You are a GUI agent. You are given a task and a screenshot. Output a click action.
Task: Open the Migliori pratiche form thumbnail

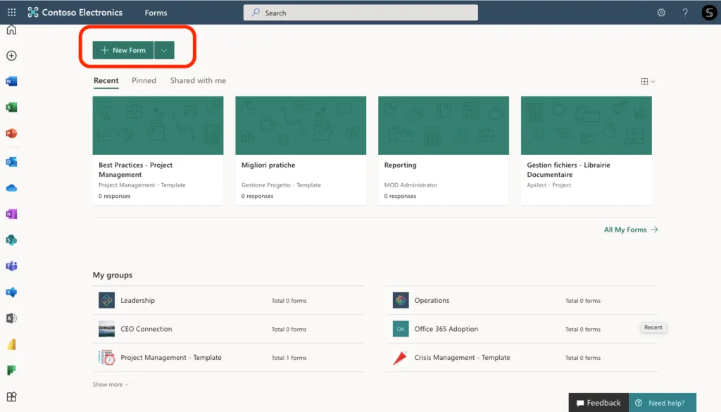pos(301,125)
